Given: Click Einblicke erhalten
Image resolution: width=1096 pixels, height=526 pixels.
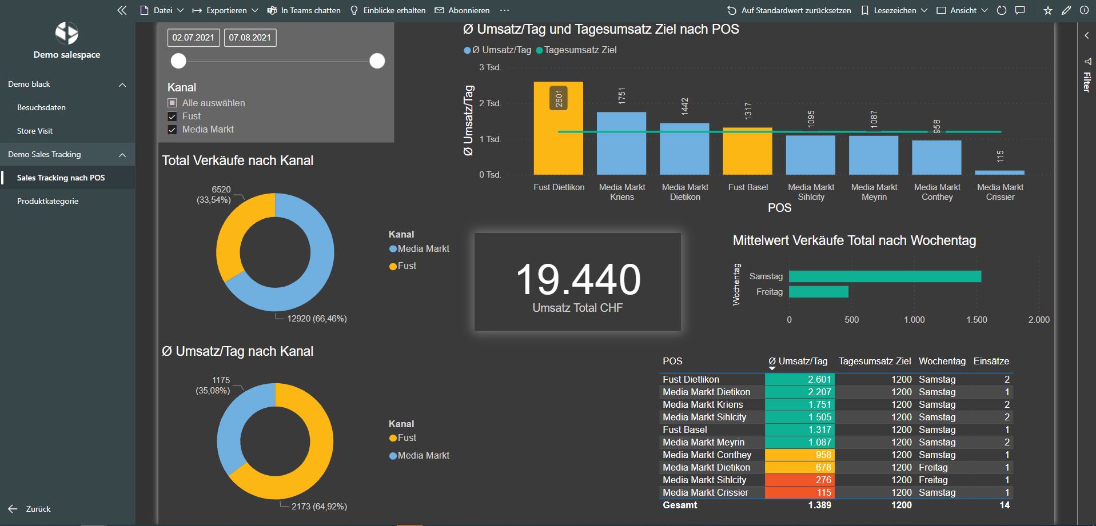Looking at the screenshot, I should point(388,10).
